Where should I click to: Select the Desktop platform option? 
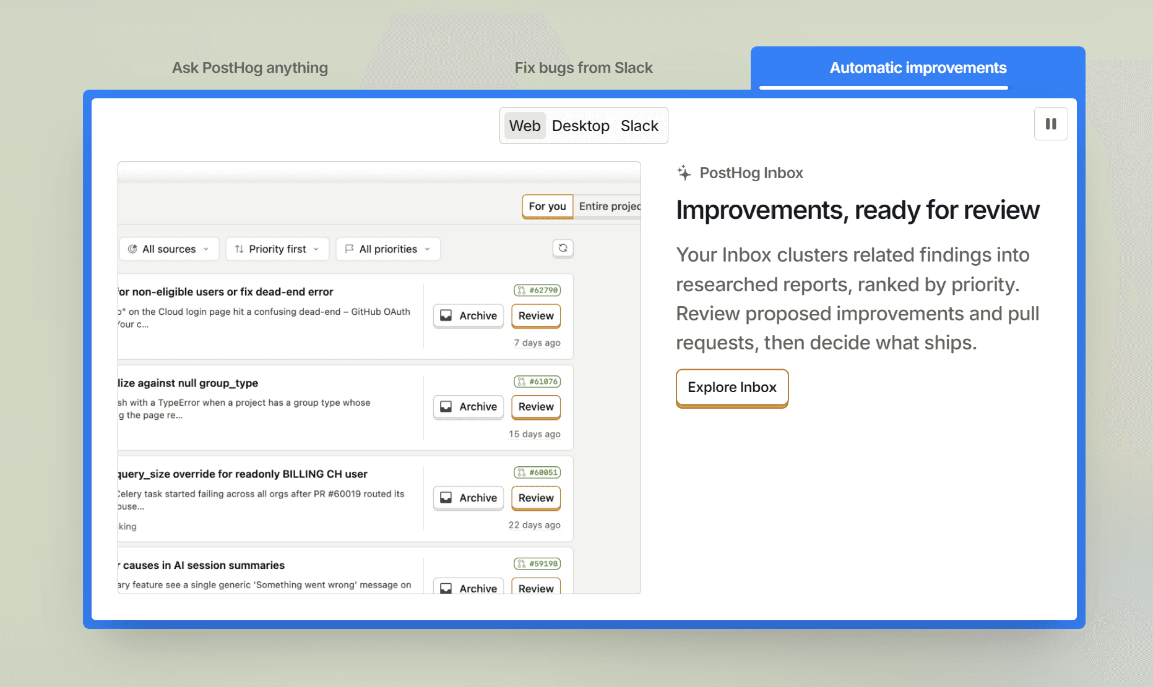click(581, 126)
